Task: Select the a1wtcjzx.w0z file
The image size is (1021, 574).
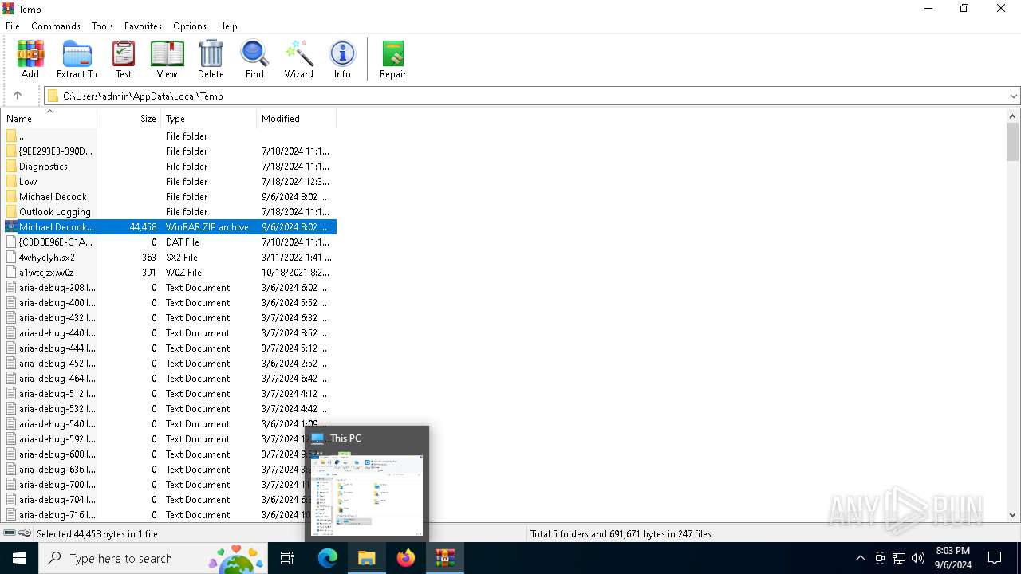Action: pos(169,273)
